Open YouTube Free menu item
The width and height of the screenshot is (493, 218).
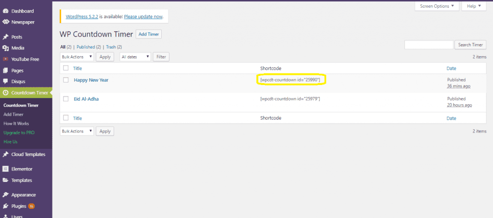pyautogui.click(x=25, y=59)
